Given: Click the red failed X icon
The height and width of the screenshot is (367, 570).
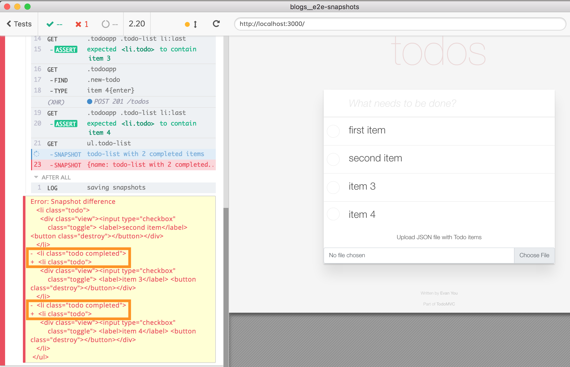Looking at the screenshot, I should pos(78,24).
